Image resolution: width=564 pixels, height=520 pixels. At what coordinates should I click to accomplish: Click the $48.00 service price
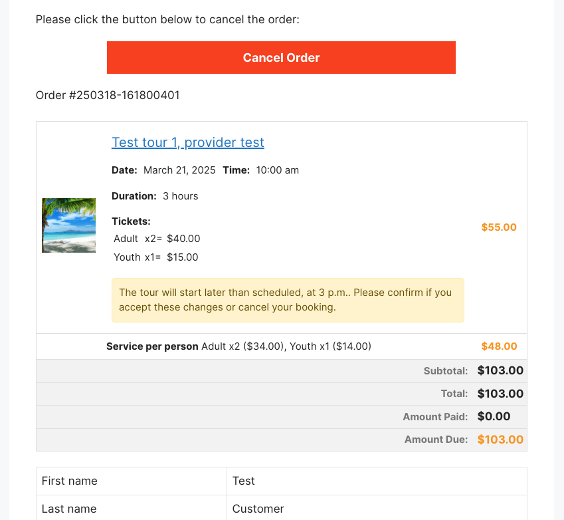(499, 346)
